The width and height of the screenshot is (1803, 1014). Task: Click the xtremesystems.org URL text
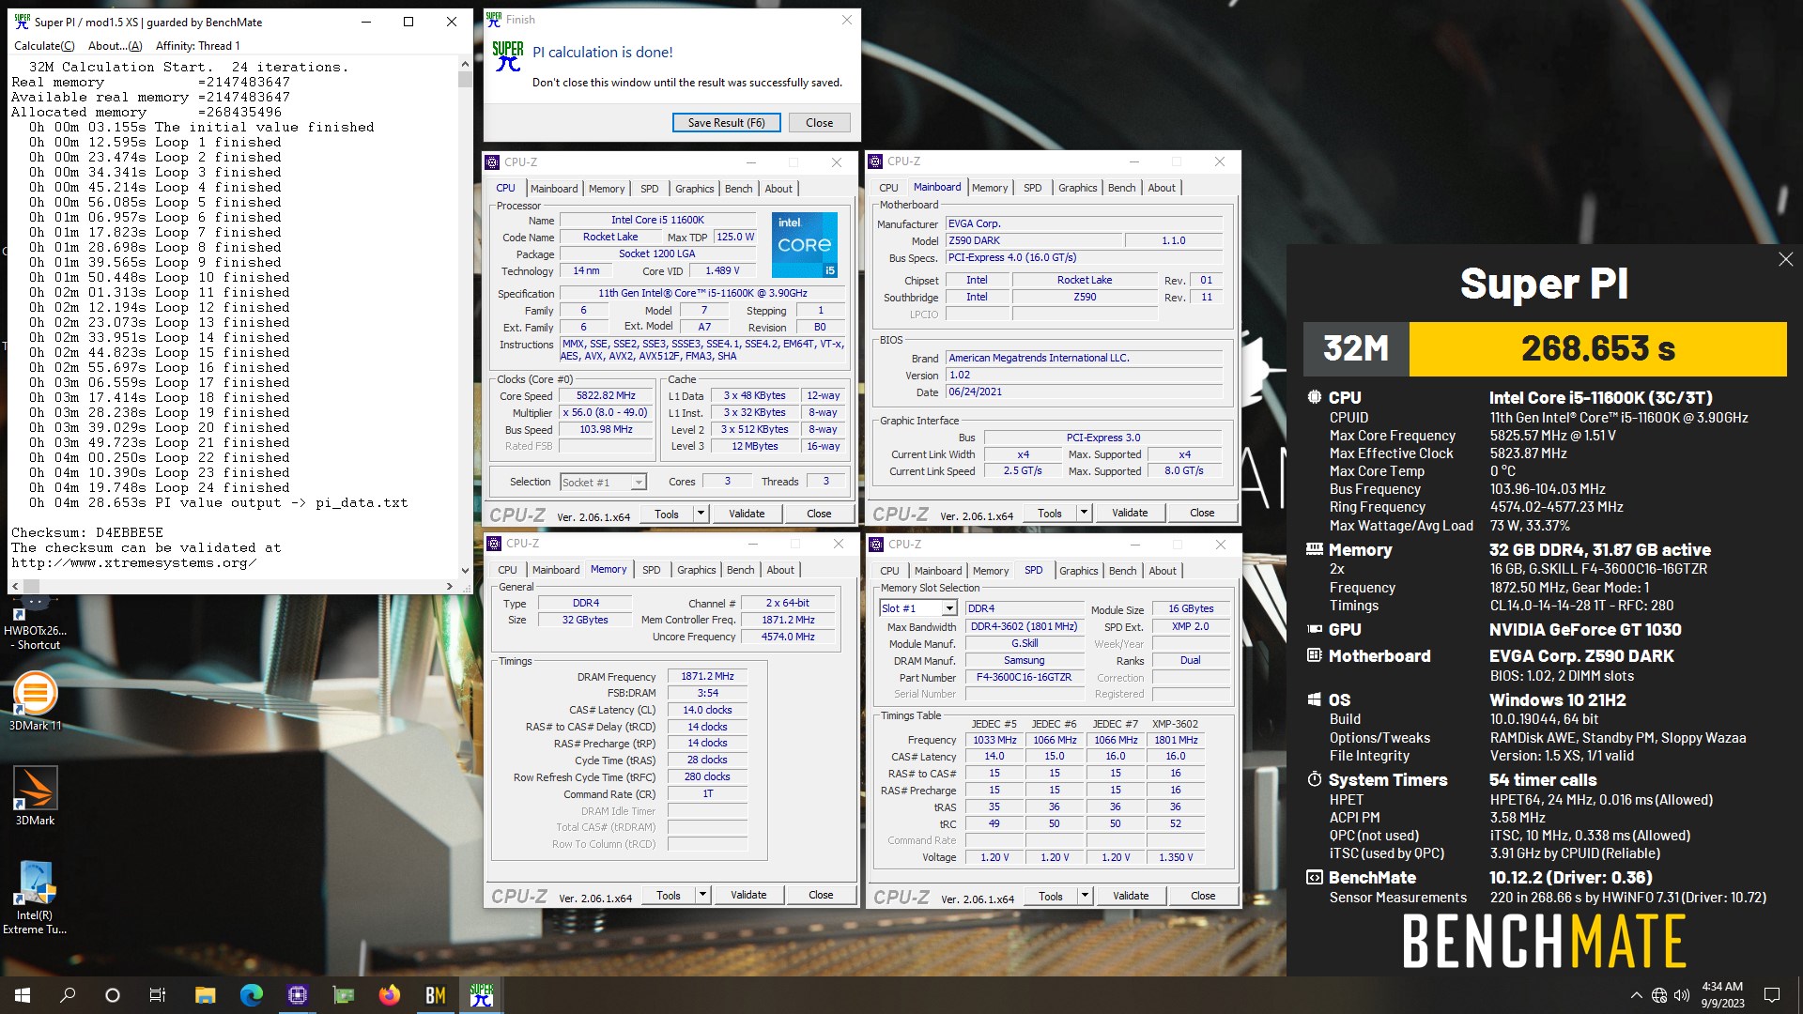click(x=132, y=563)
